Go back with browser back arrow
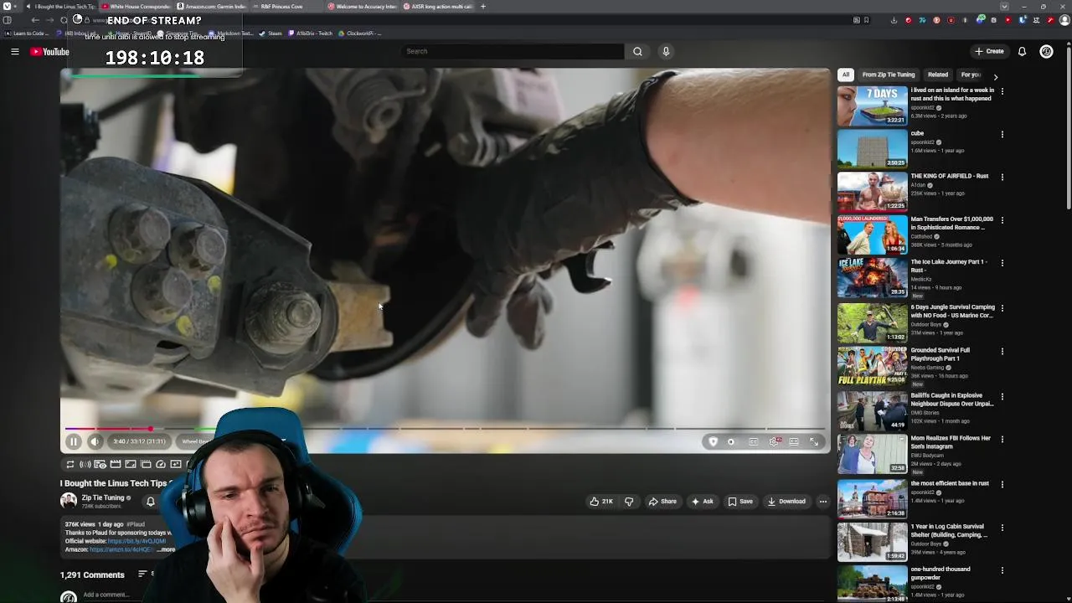This screenshot has width=1072, height=603. pos(35,20)
